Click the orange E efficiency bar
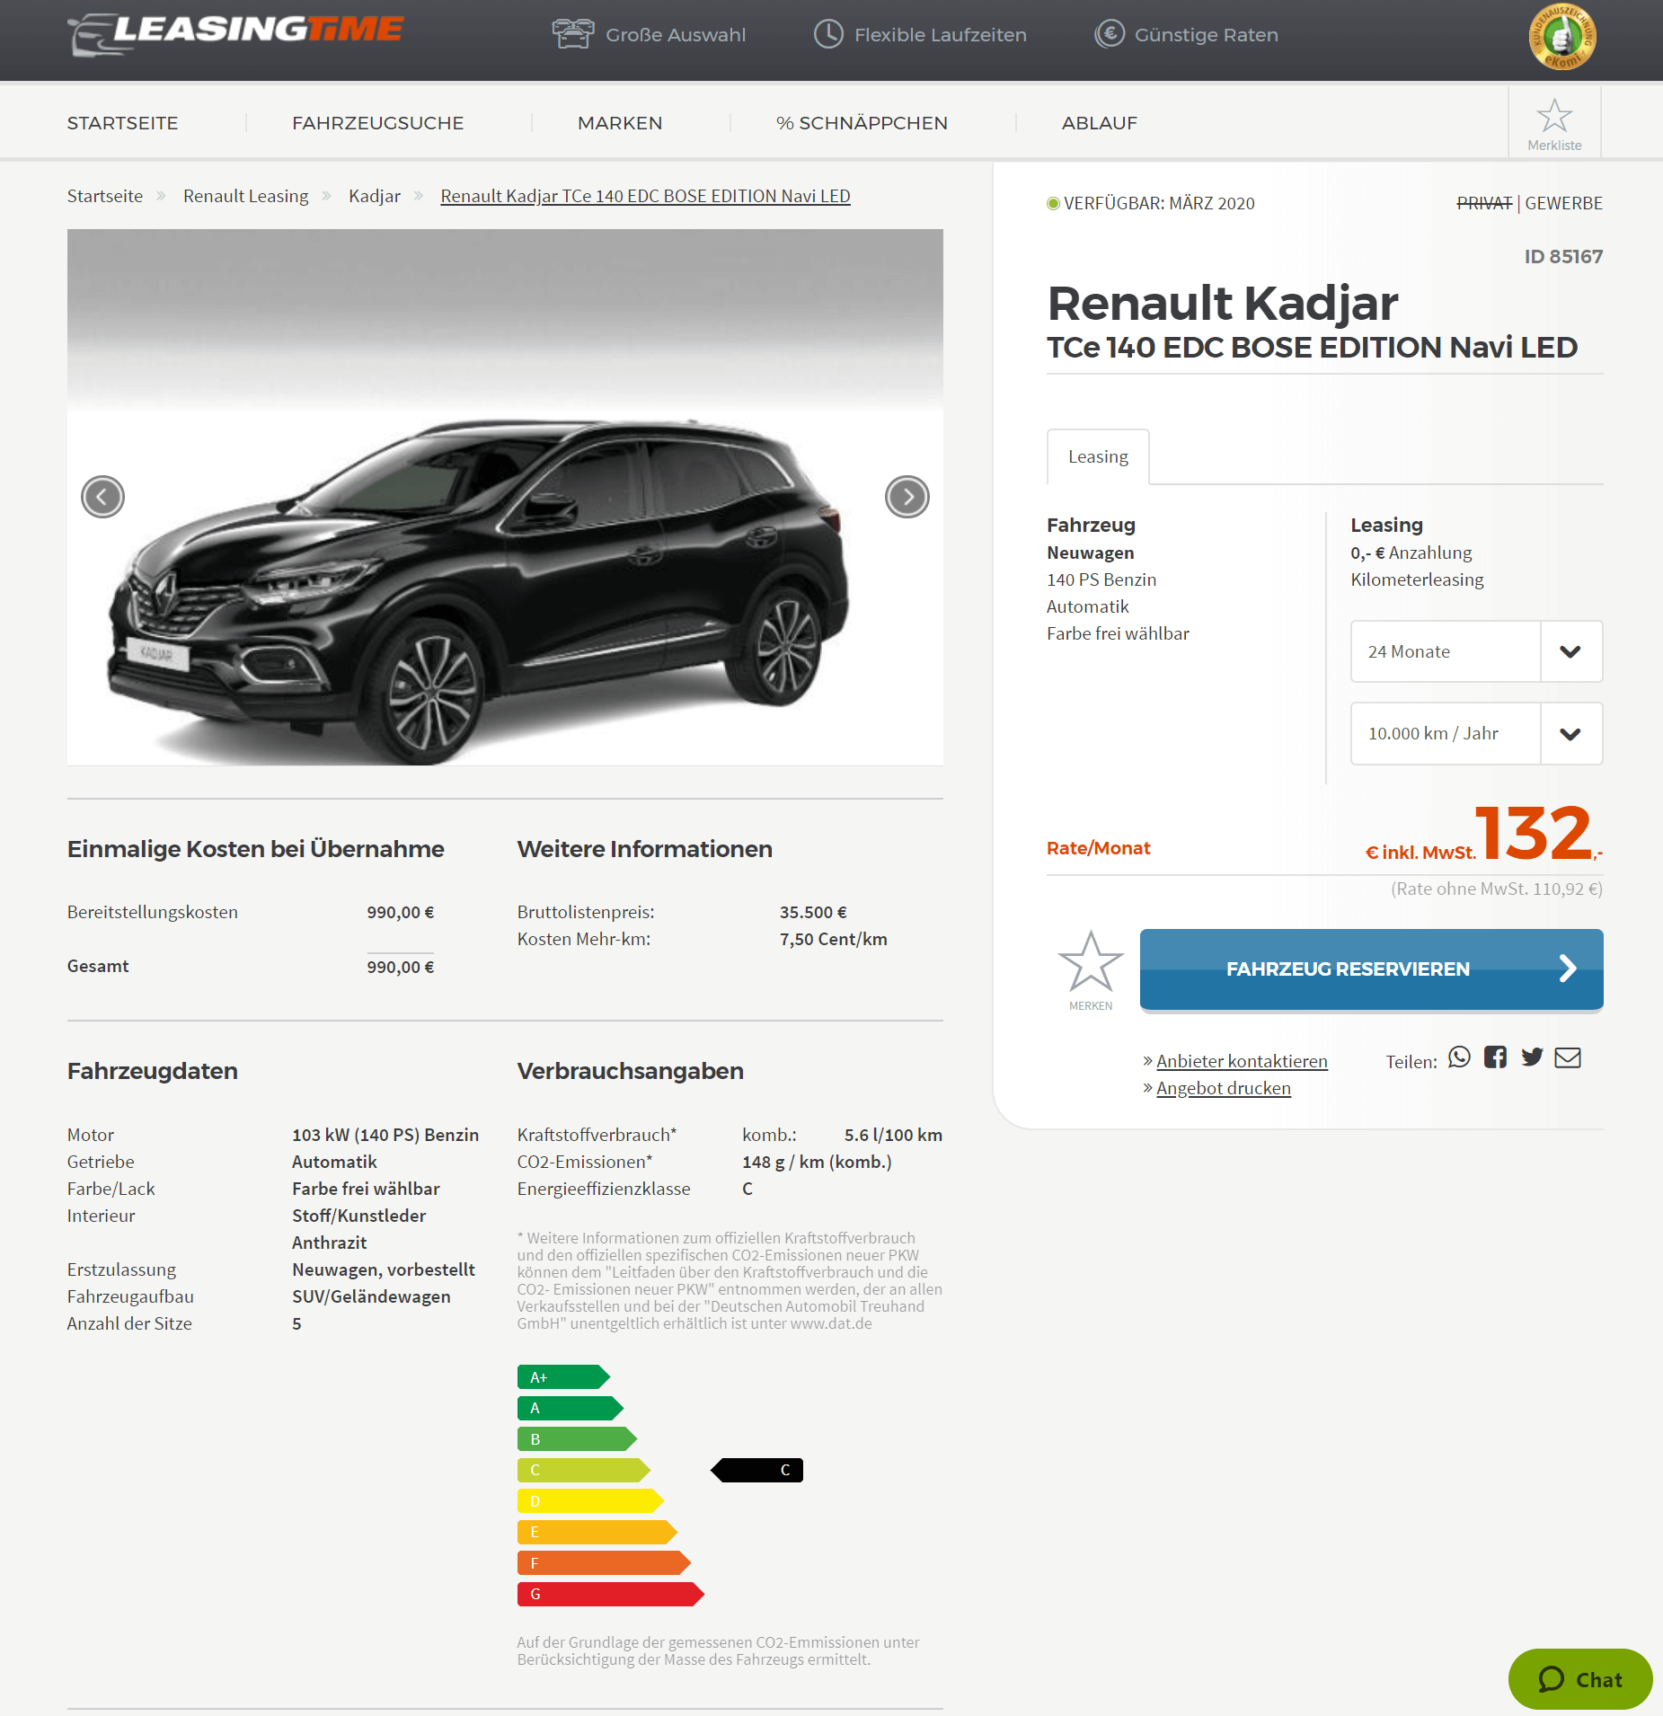This screenshot has height=1716, width=1663. (597, 1532)
